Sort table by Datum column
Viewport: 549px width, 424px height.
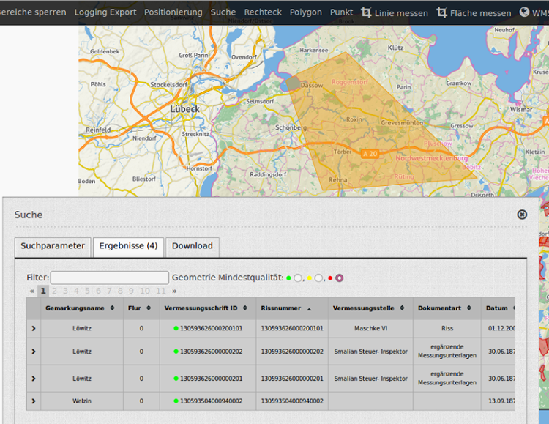point(498,308)
